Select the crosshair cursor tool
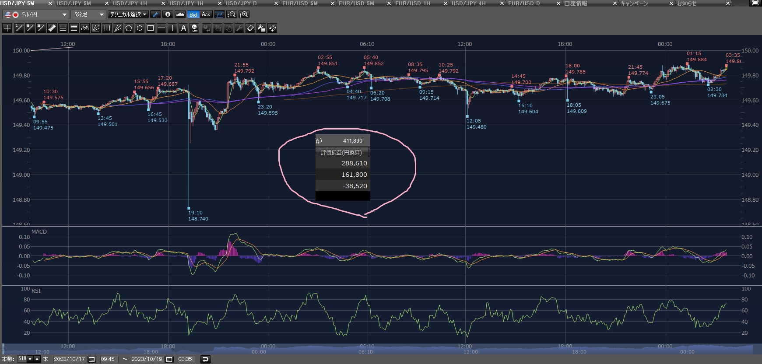Screen dimensions: 762x364 click(7, 28)
